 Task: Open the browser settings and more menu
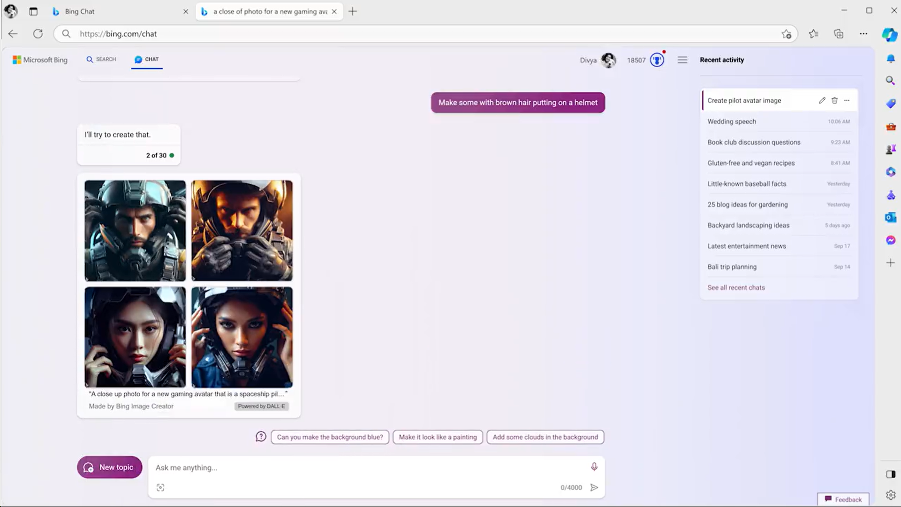pyautogui.click(x=863, y=34)
